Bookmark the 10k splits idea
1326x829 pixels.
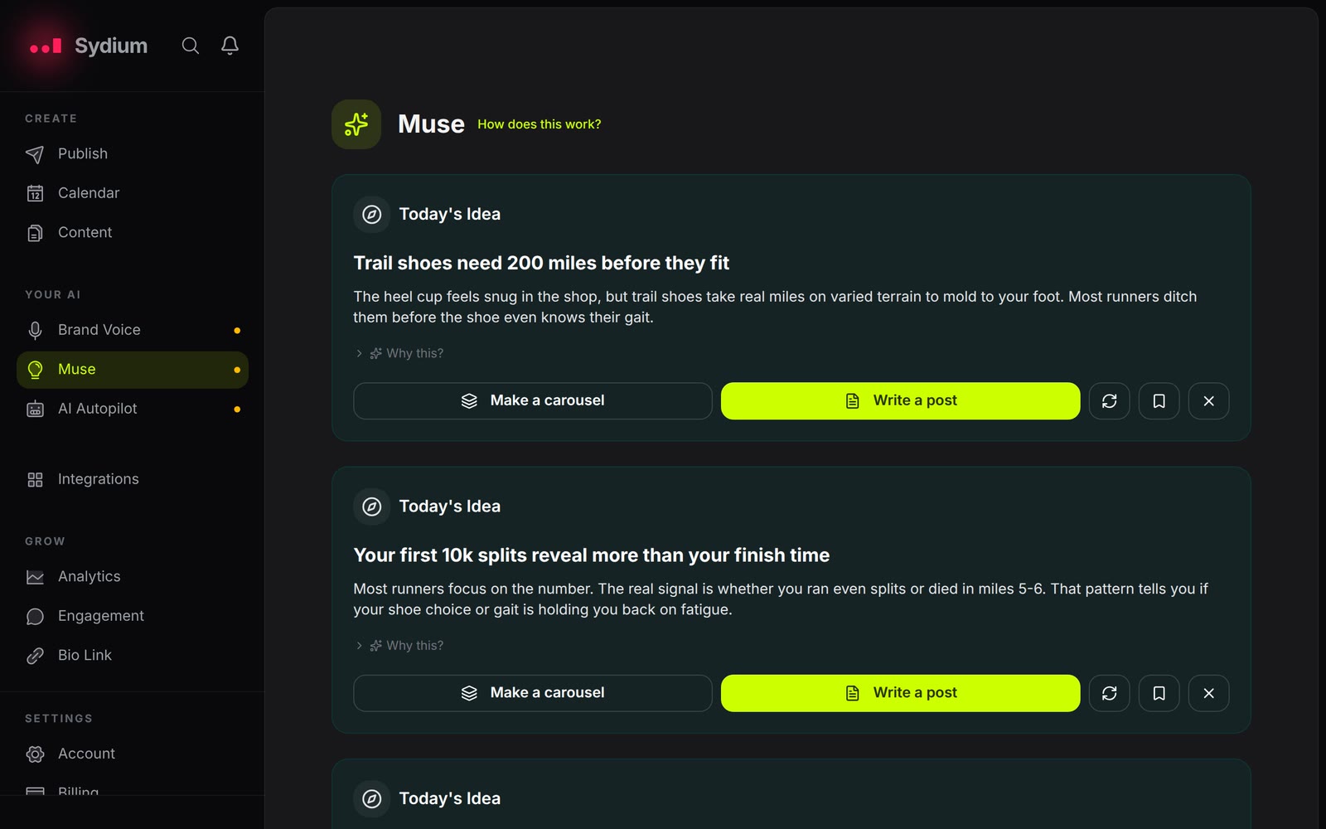pos(1159,693)
